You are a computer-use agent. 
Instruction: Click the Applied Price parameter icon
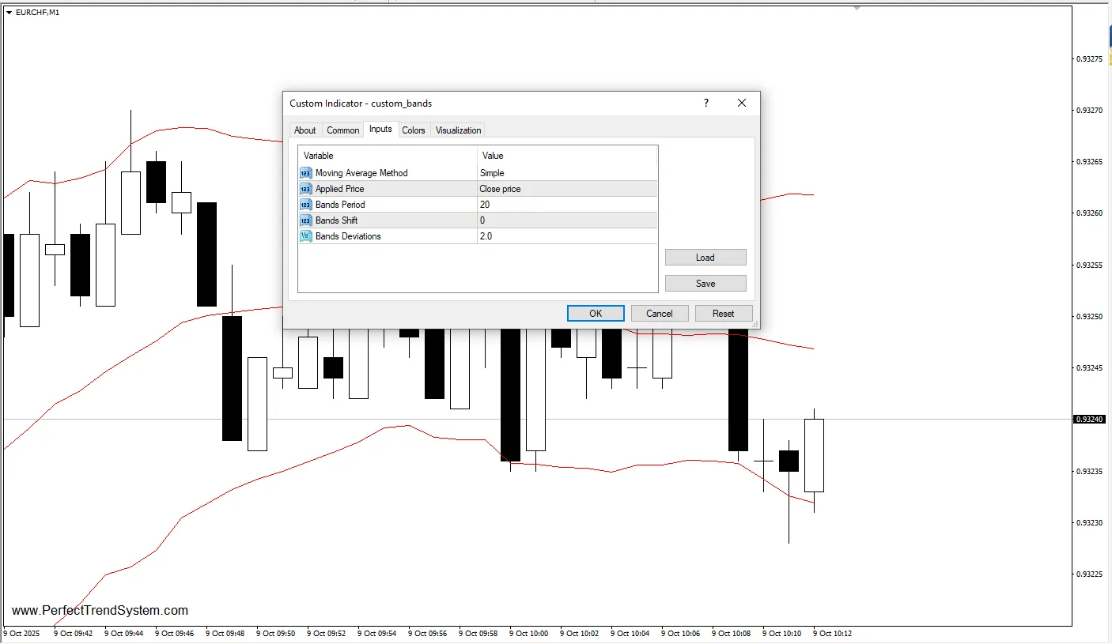[305, 189]
